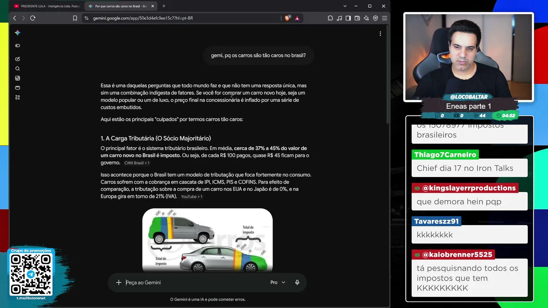Viewport: 548px width, 308px height.
Task: Click the Gemini sparkle logo in the sidebar
Action: [18, 33]
